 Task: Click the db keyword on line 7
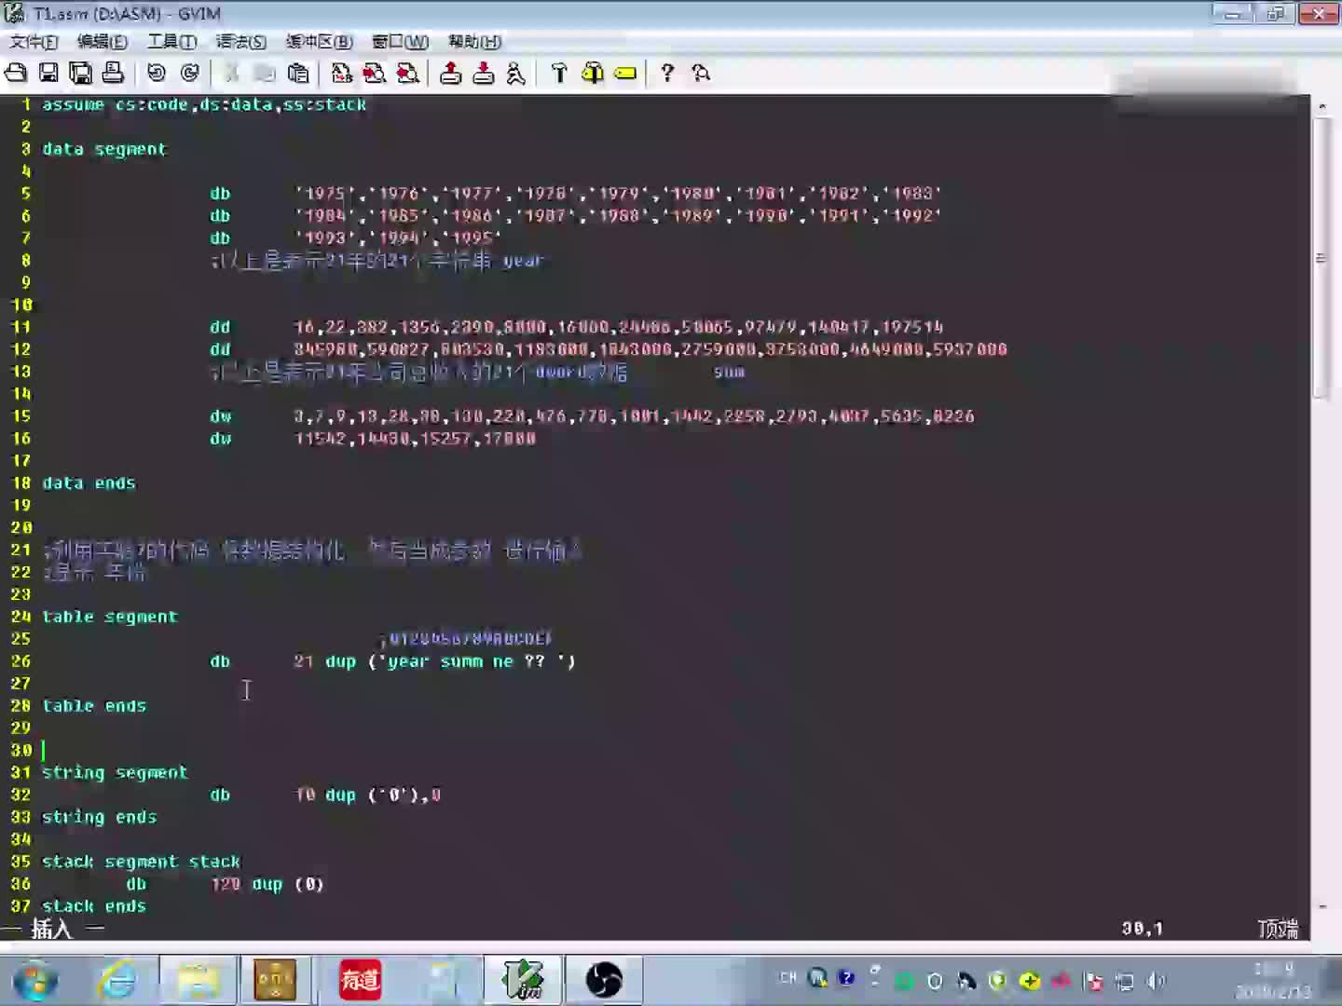(x=220, y=238)
